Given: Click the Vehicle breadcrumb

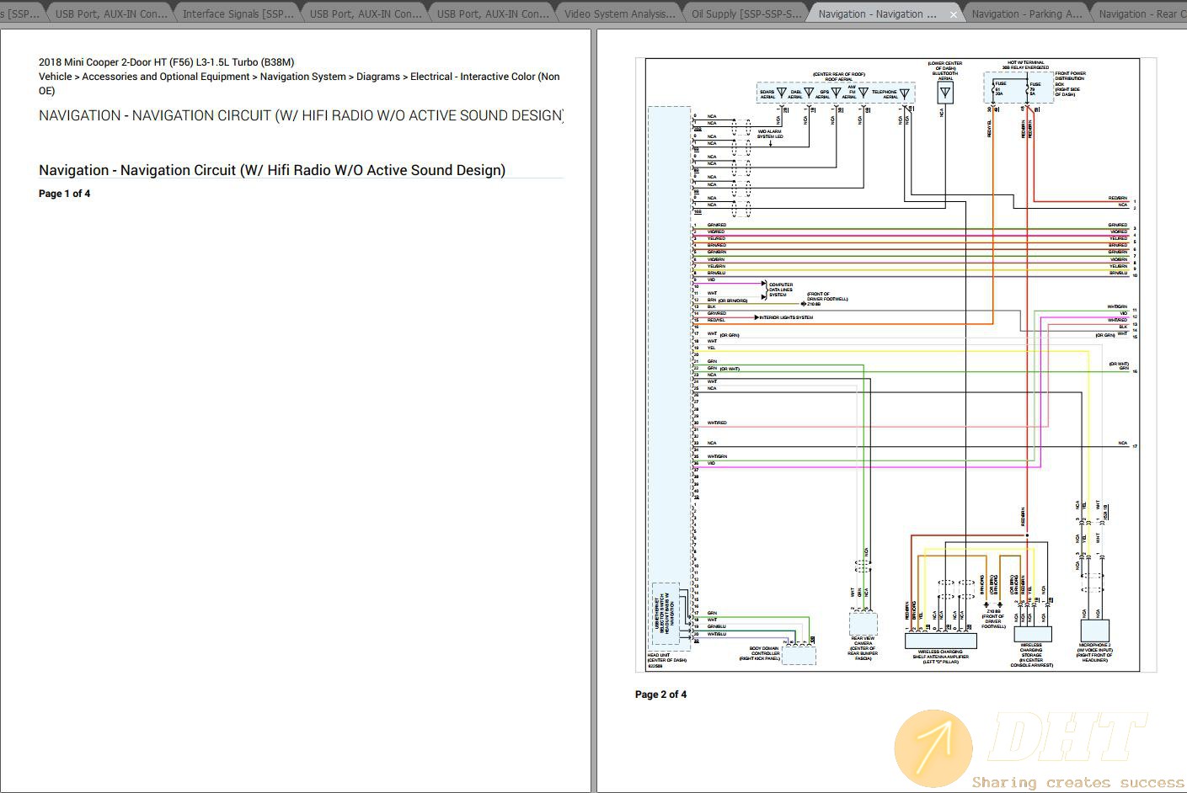Looking at the screenshot, I should pyautogui.click(x=55, y=77).
